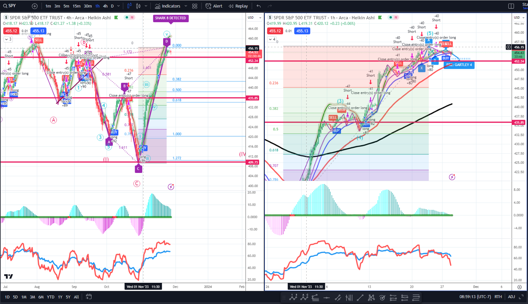The image size is (528, 304).
Task: Select the 6M date range
Action: (x=41, y=297)
